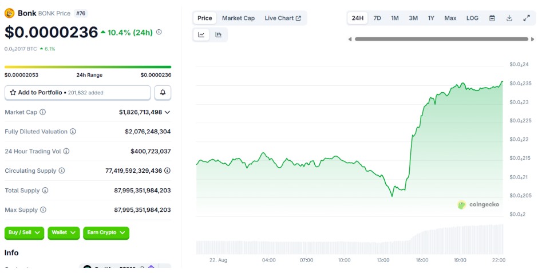Download chart data icon

(509, 18)
